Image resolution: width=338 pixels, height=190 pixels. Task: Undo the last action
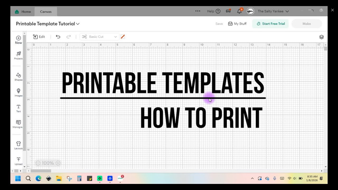[58, 37]
